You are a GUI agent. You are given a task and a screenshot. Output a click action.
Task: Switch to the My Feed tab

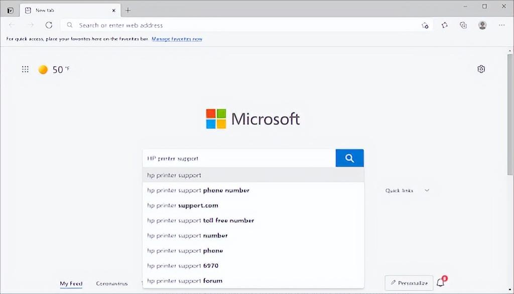pos(71,283)
